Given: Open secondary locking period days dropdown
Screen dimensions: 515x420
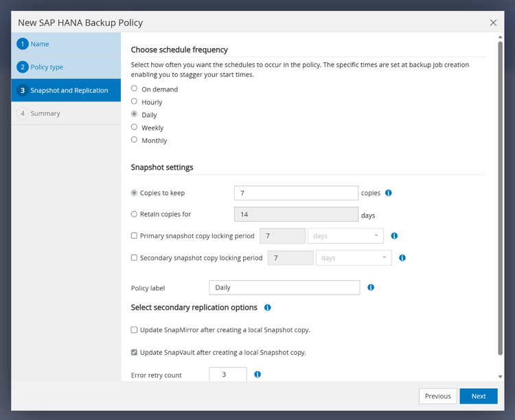Looking at the screenshot, I should pos(354,258).
